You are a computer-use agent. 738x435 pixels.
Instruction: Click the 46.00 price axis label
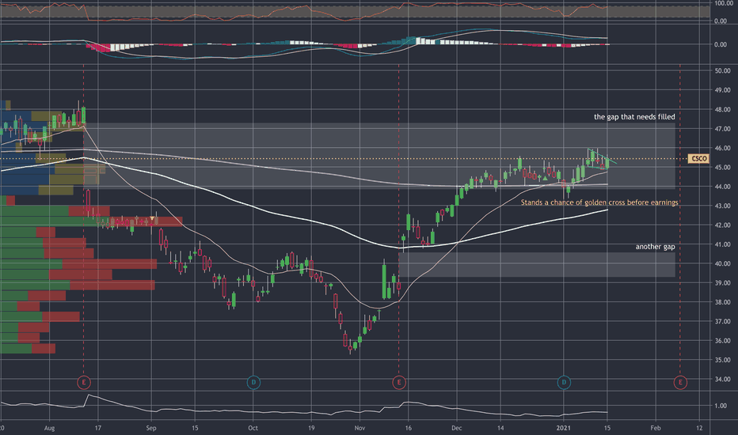click(x=722, y=148)
